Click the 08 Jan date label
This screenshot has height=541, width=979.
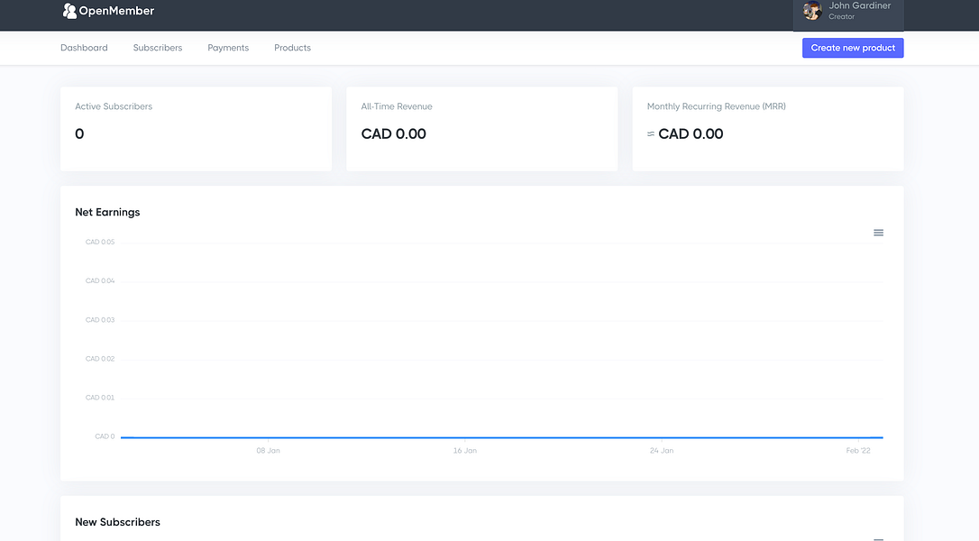coord(268,451)
